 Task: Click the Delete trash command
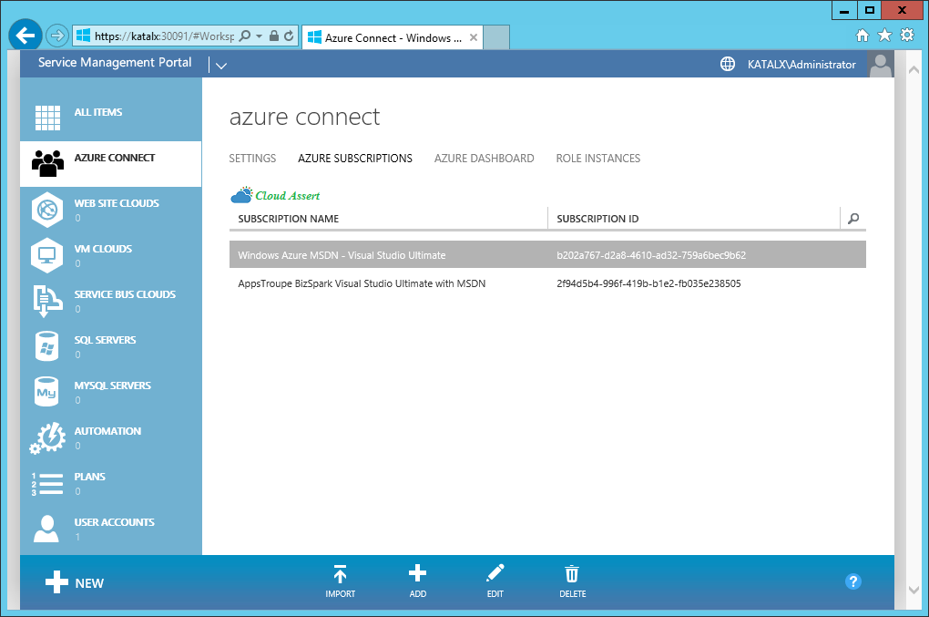(x=572, y=581)
